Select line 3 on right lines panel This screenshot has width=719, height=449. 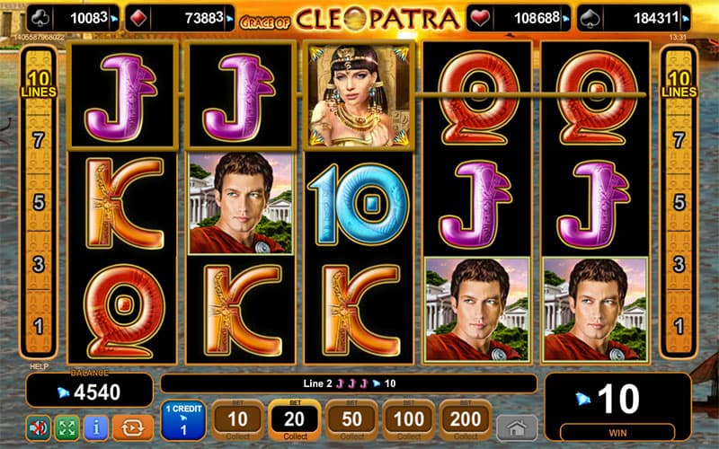pyautogui.click(x=679, y=264)
